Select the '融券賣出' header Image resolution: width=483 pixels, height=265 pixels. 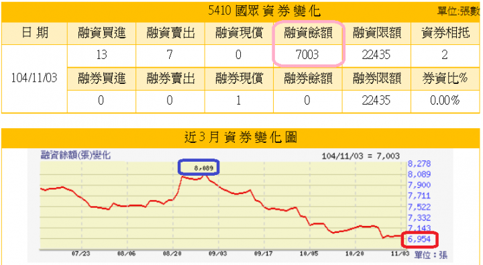[170, 78]
